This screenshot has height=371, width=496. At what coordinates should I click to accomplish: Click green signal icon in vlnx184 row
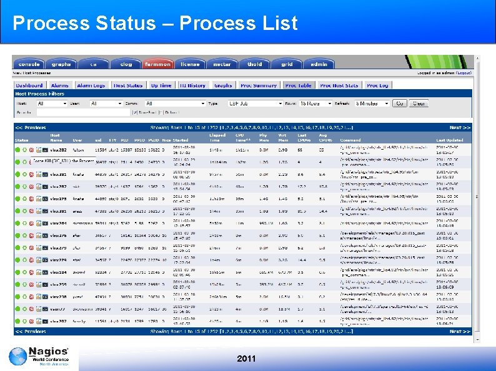pyautogui.click(x=24, y=272)
